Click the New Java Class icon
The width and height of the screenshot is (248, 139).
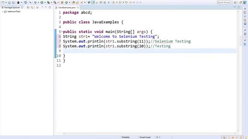66,2
